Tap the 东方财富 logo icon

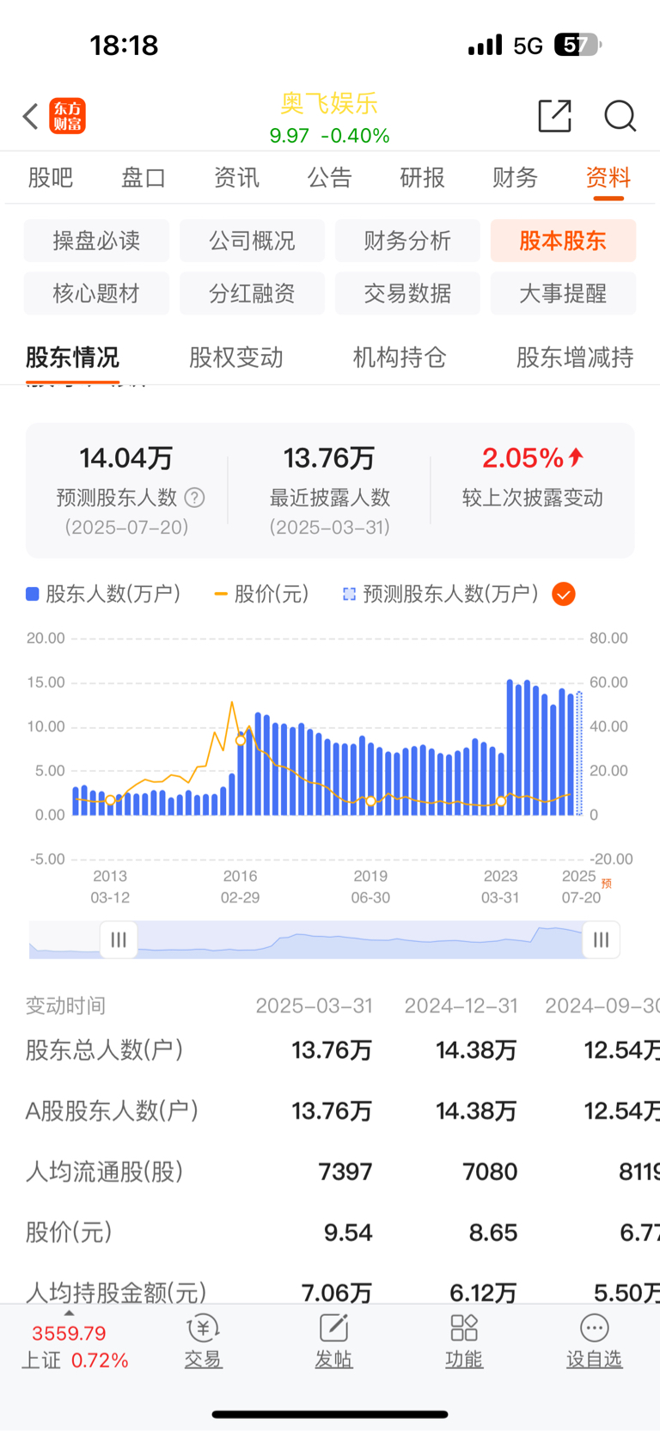point(68,116)
